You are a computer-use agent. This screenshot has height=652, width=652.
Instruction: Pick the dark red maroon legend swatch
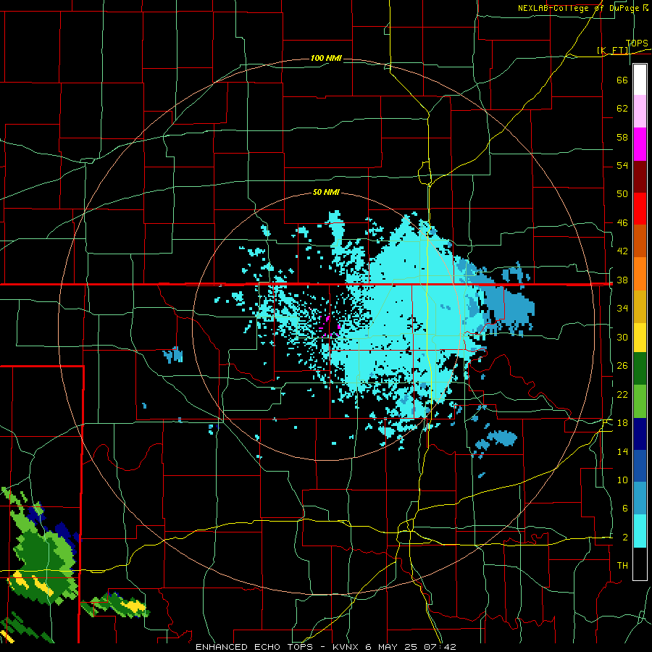pyautogui.click(x=640, y=177)
